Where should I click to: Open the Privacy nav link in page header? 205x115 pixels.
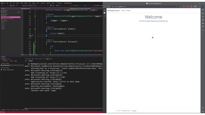click(x=128, y=11)
